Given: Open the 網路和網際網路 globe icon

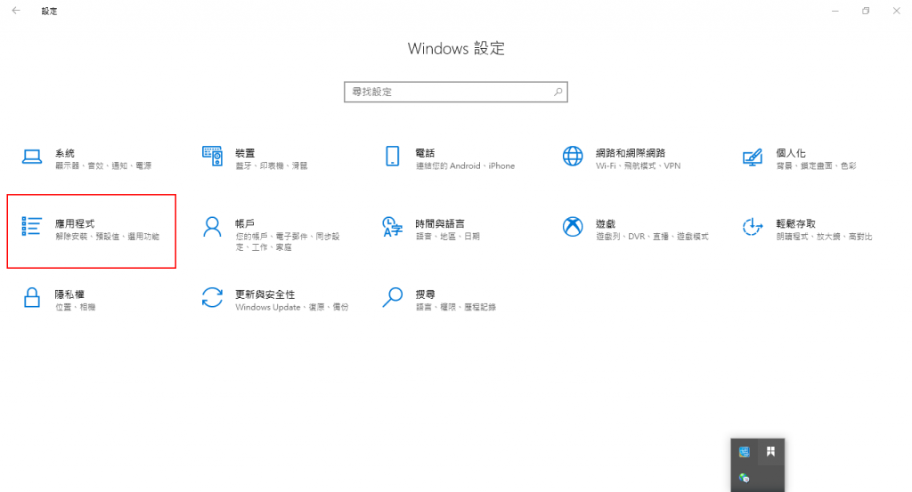Looking at the screenshot, I should click(573, 157).
